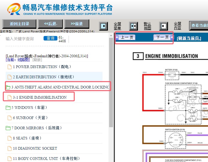
Task: Expand 7 DOOR MIRRORS (后视镜) folder
Action: 37,128
